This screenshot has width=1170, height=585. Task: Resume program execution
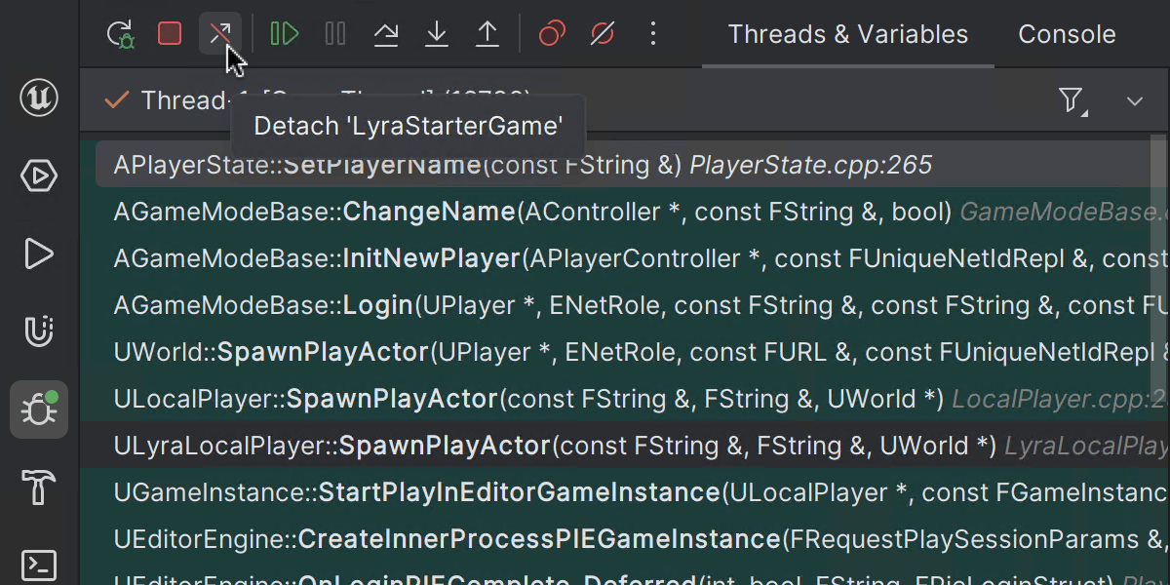285,34
